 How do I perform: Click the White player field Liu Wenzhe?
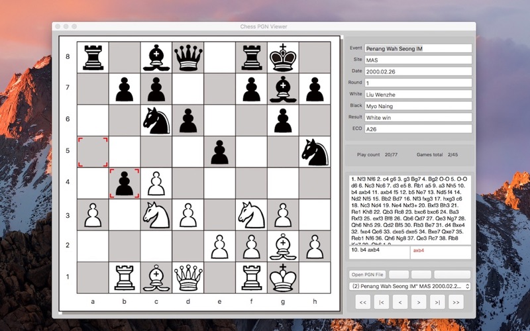tap(418, 95)
